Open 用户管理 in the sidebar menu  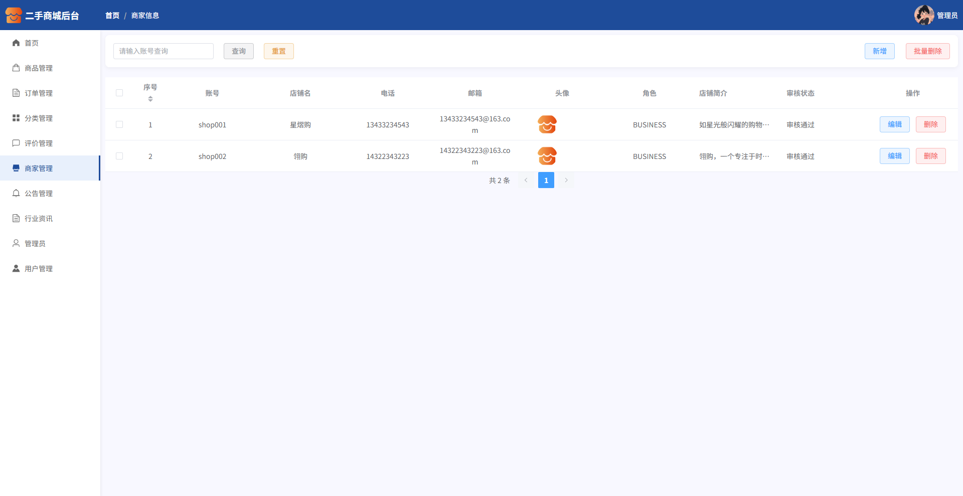click(x=39, y=269)
